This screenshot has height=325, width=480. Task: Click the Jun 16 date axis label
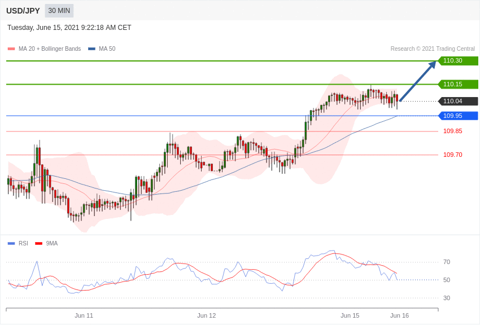coord(399,315)
